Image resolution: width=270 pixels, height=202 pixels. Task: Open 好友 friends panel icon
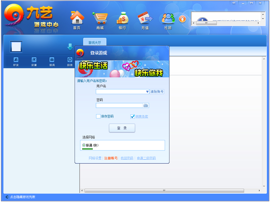click(x=16, y=60)
